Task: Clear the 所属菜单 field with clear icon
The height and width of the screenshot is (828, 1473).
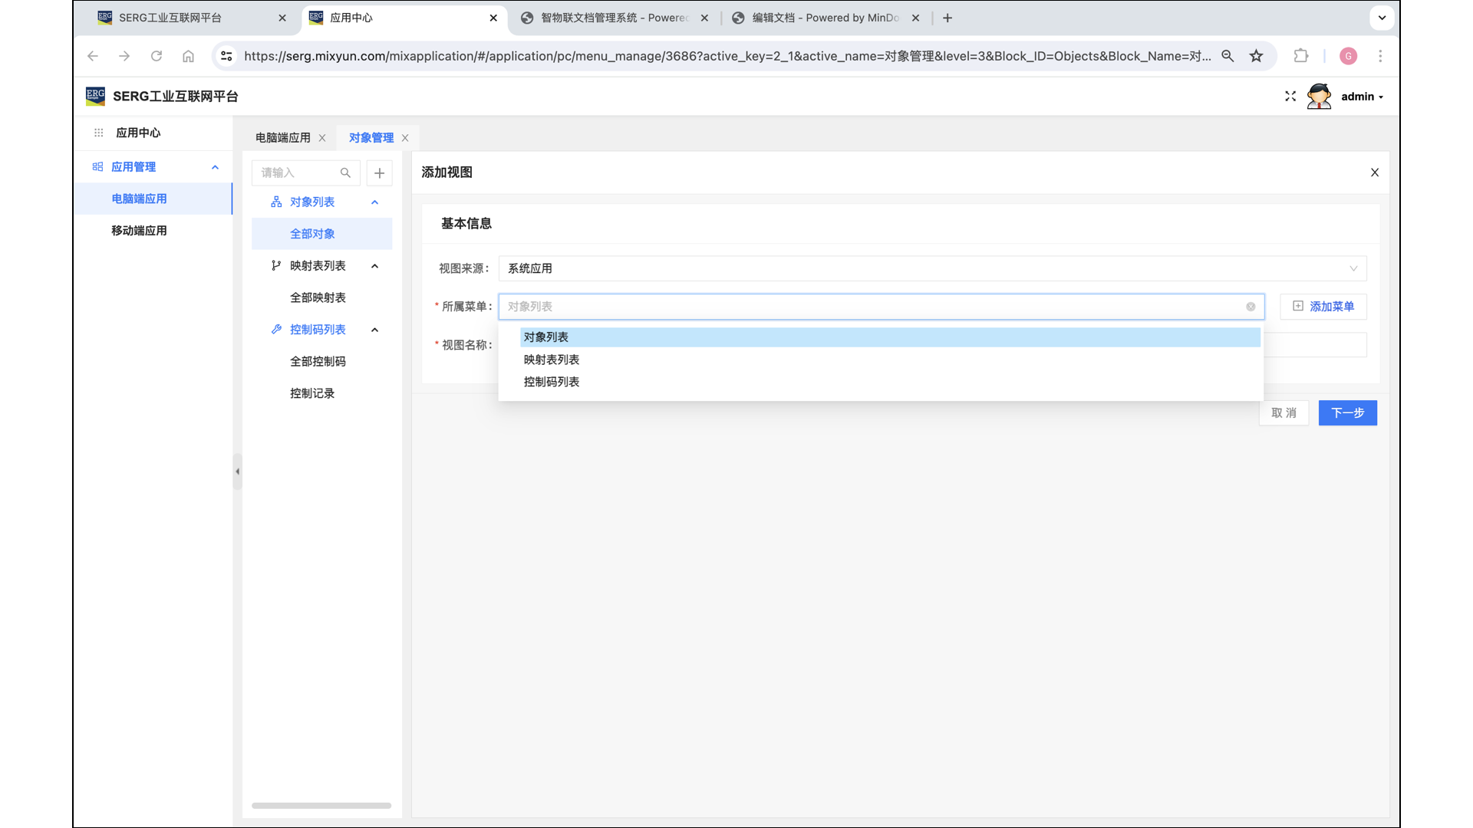Action: [x=1251, y=307]
